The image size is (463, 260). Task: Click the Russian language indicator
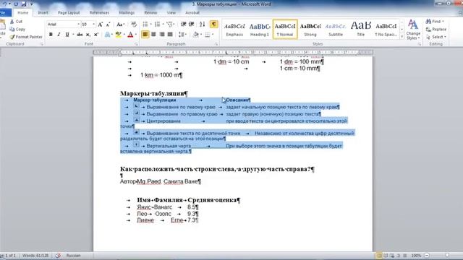point(73,255)
